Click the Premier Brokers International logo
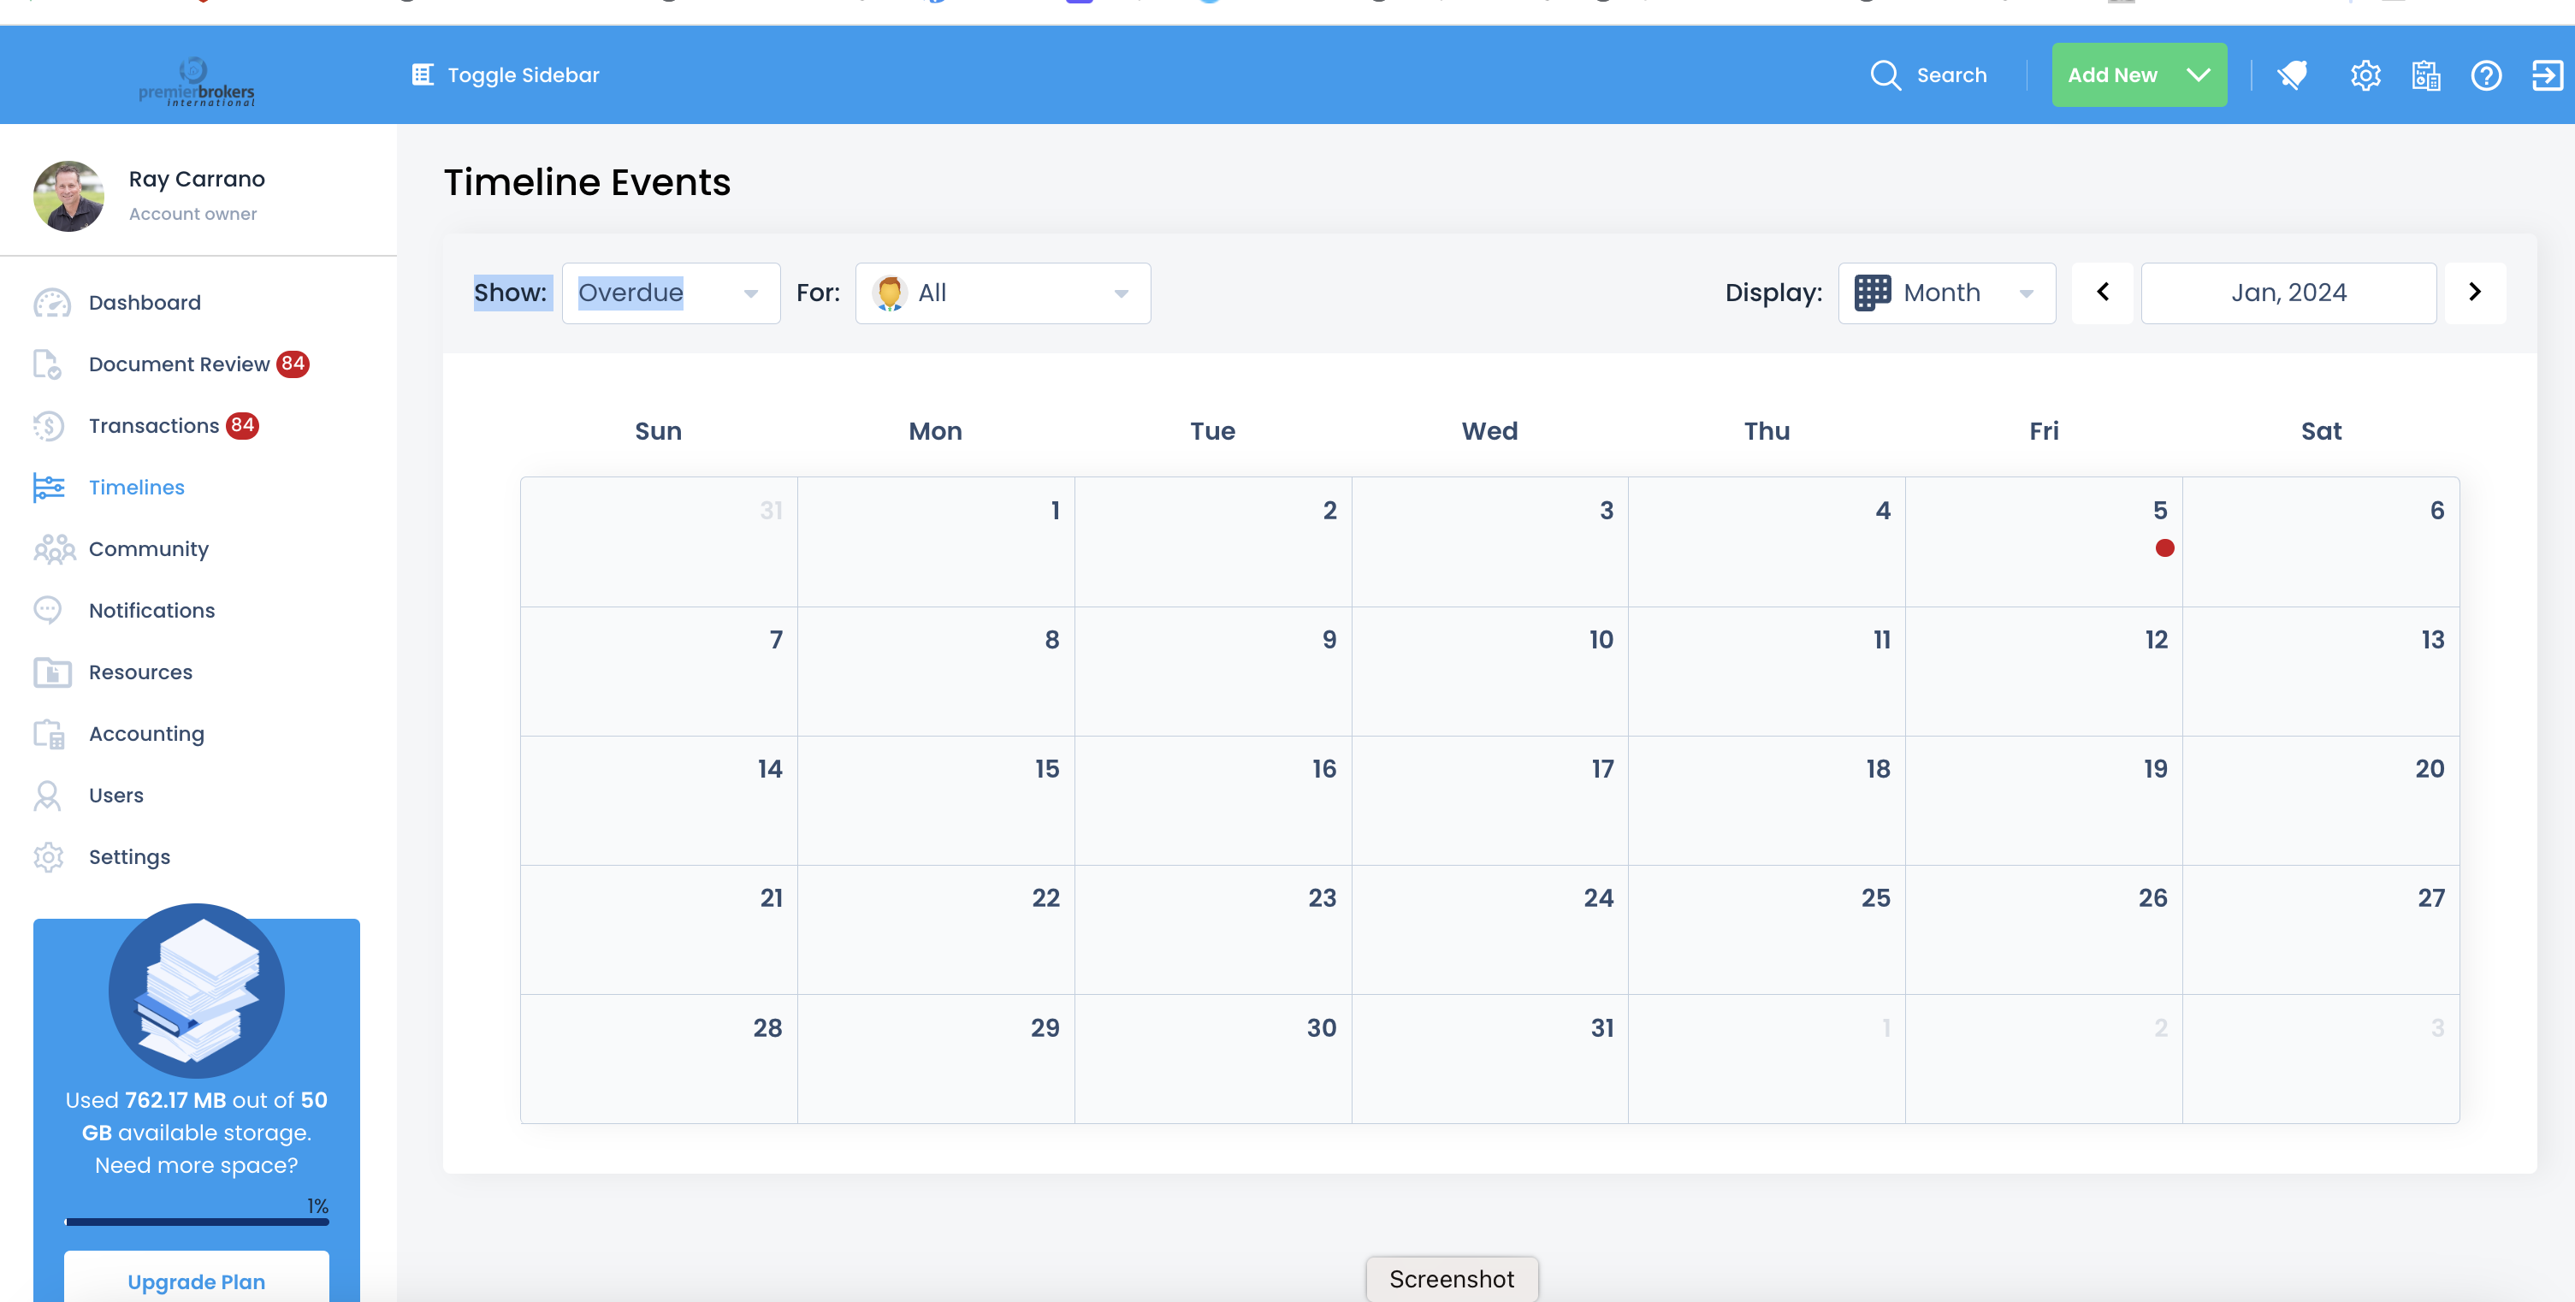This screenshot has height=1302, width=2575. coord(196,81)
